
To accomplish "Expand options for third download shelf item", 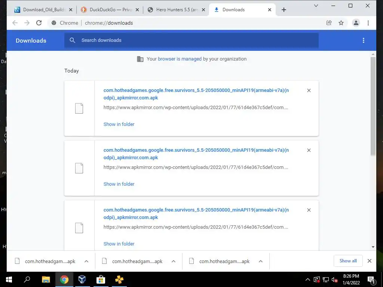I will 261,261.
